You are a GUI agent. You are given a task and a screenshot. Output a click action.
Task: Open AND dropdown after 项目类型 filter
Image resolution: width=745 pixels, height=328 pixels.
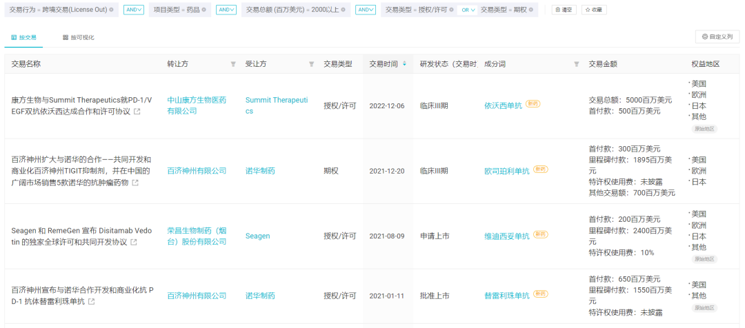(x=226, y=10)
